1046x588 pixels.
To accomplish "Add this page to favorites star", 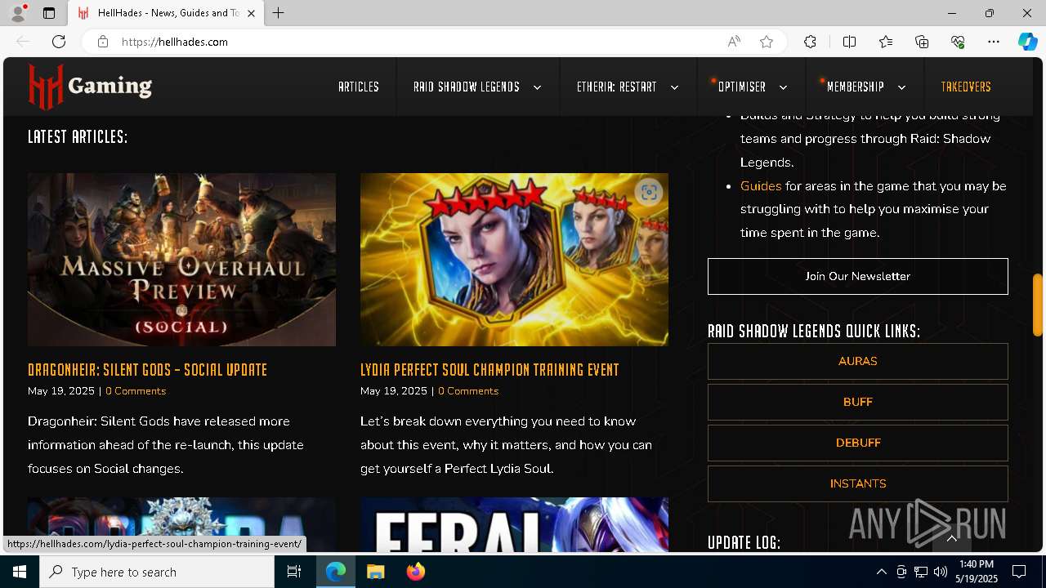I will point(767,42).
